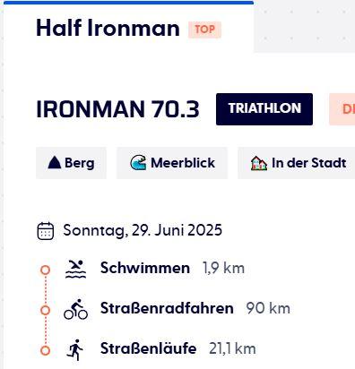Click the date Sonntag, 29. Juni 2025
Image resolution: width=355 pixels, height=369 pixels.
(143, 230)
